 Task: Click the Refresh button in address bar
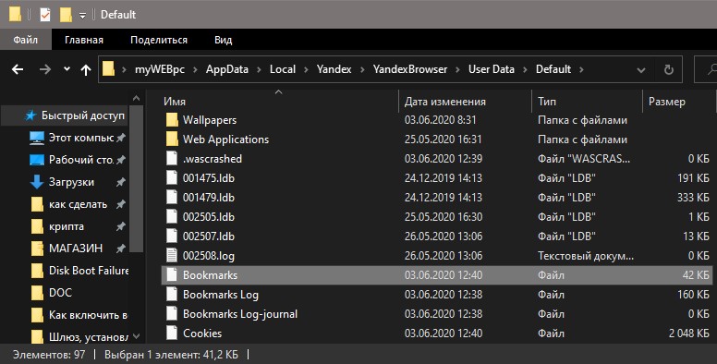[x=669, y=69]
